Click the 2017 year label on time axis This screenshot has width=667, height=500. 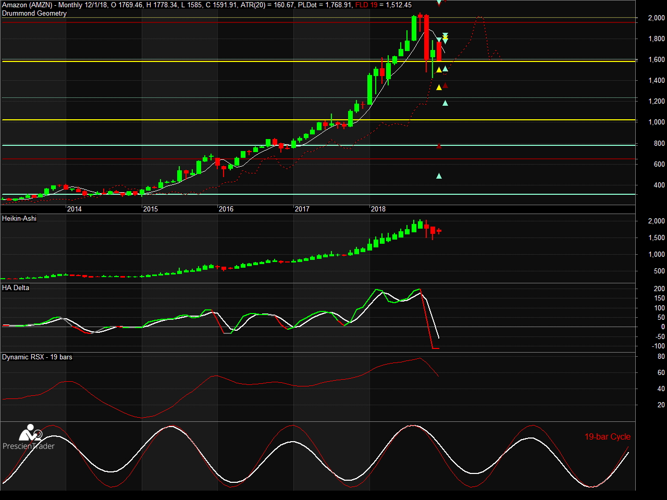click(302, 209)
